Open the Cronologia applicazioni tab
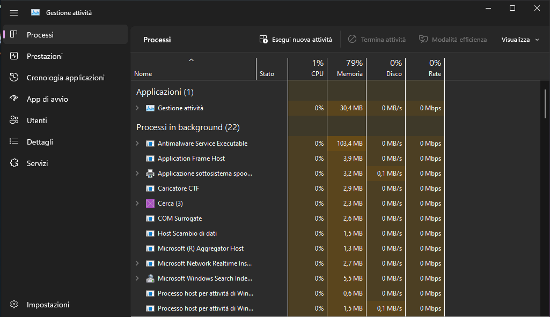550x317 pixels. 65,78
